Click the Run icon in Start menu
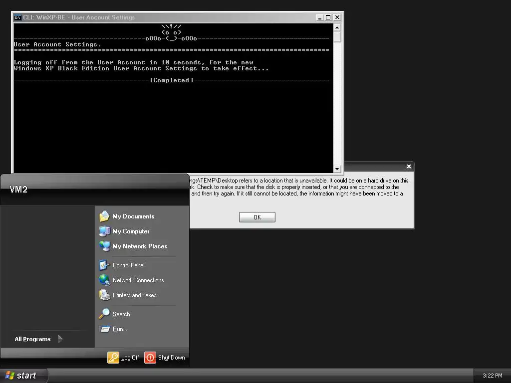The image size is (511, 383). pos(104,329)
